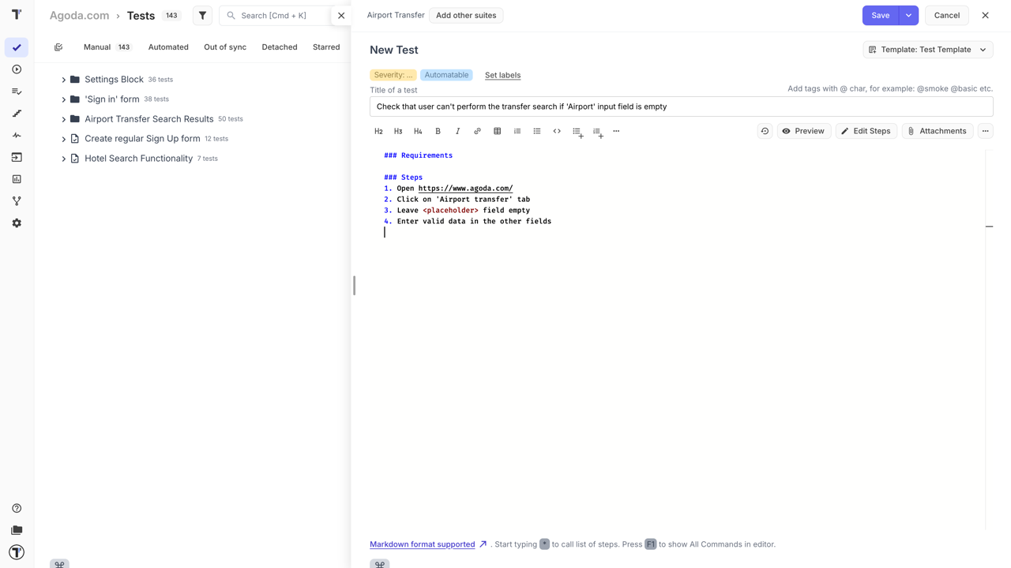Viewport: 1011px width, 568px height.
Task: Open the version history clock icon
Action: point(765,131)
